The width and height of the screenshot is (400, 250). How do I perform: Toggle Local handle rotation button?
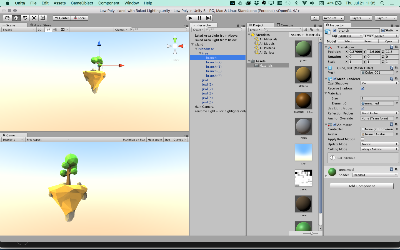(79, 18)
